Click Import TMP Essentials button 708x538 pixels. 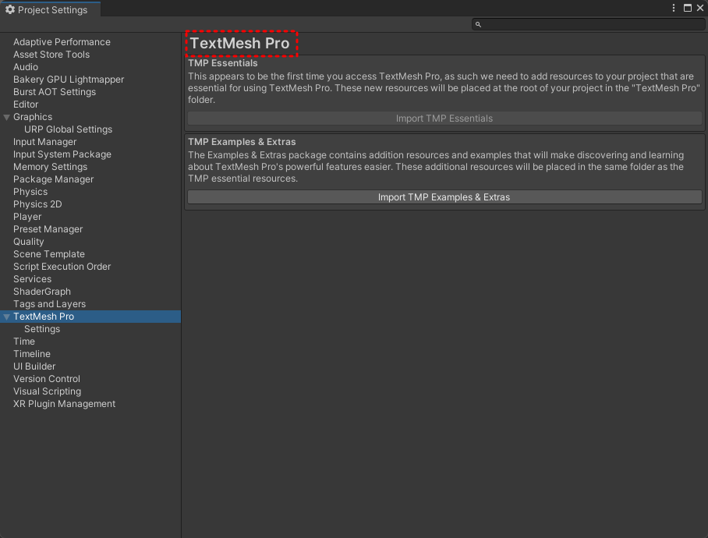pos(444,119)
